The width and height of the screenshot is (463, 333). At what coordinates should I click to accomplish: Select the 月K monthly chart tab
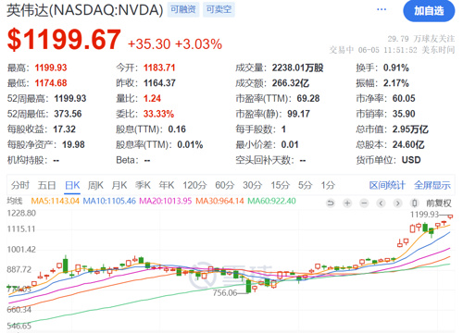click(119, 185)
